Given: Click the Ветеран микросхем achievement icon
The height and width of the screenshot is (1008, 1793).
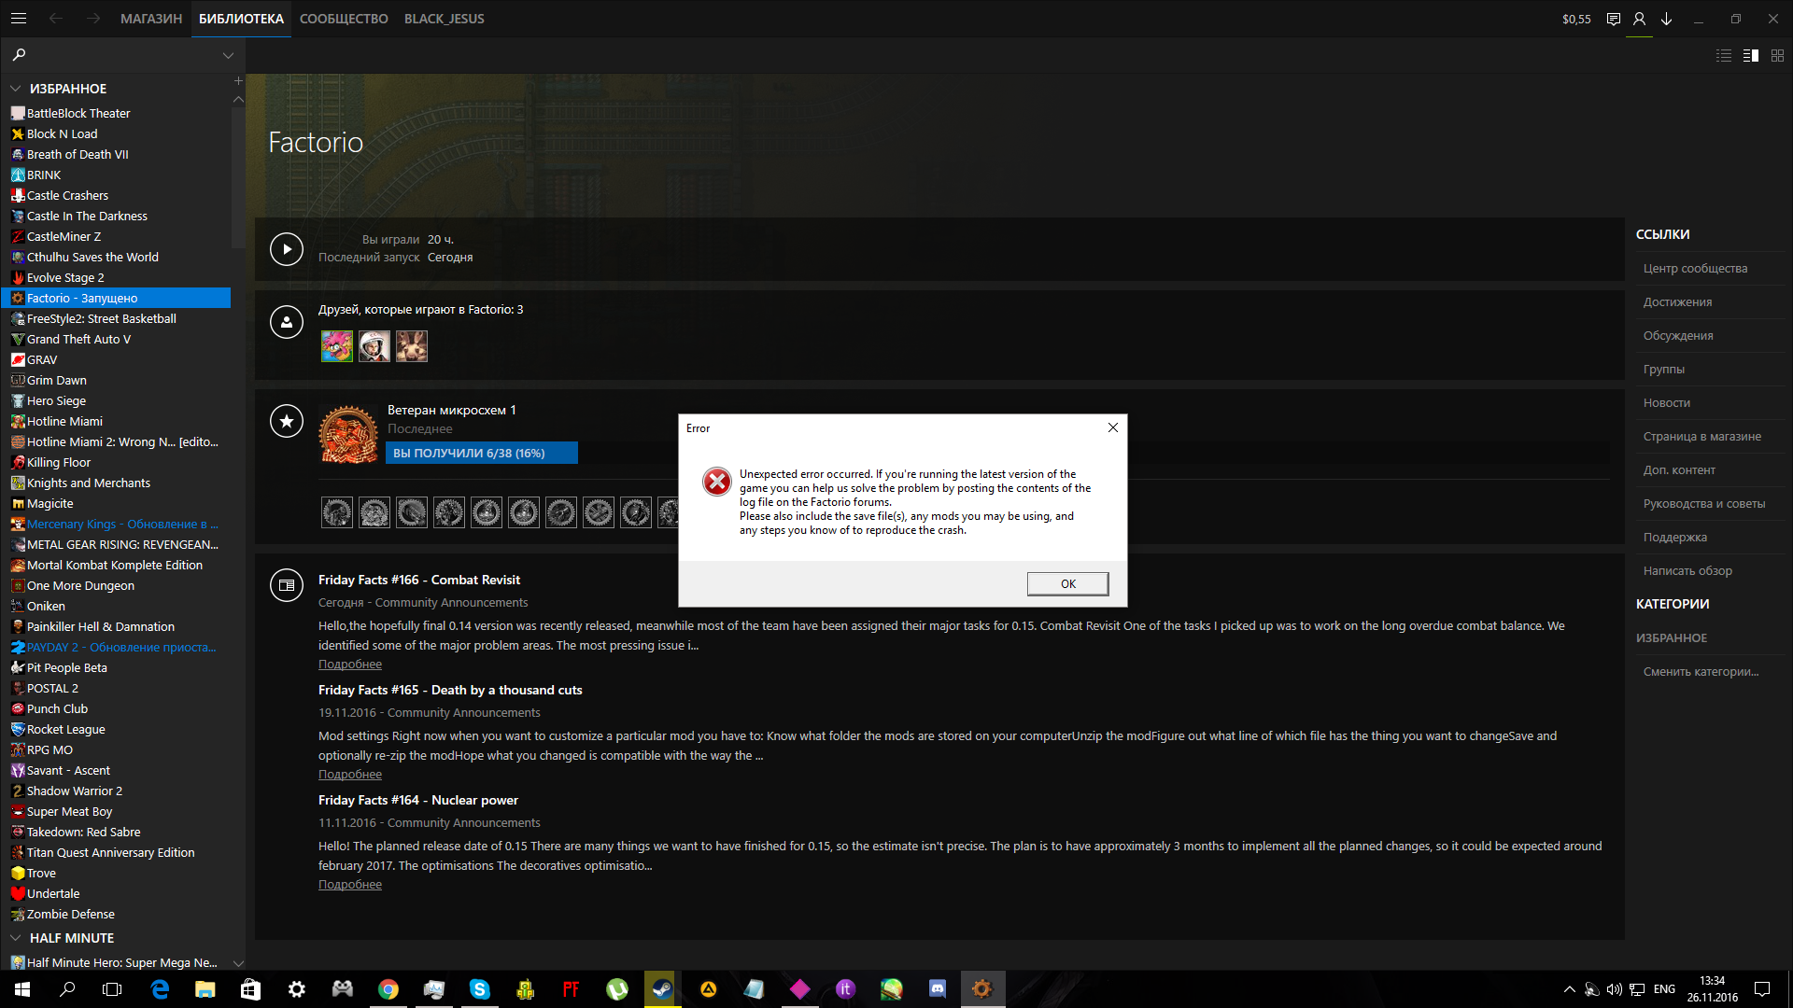Looking at the screenshot, I should tap(348, 434).
